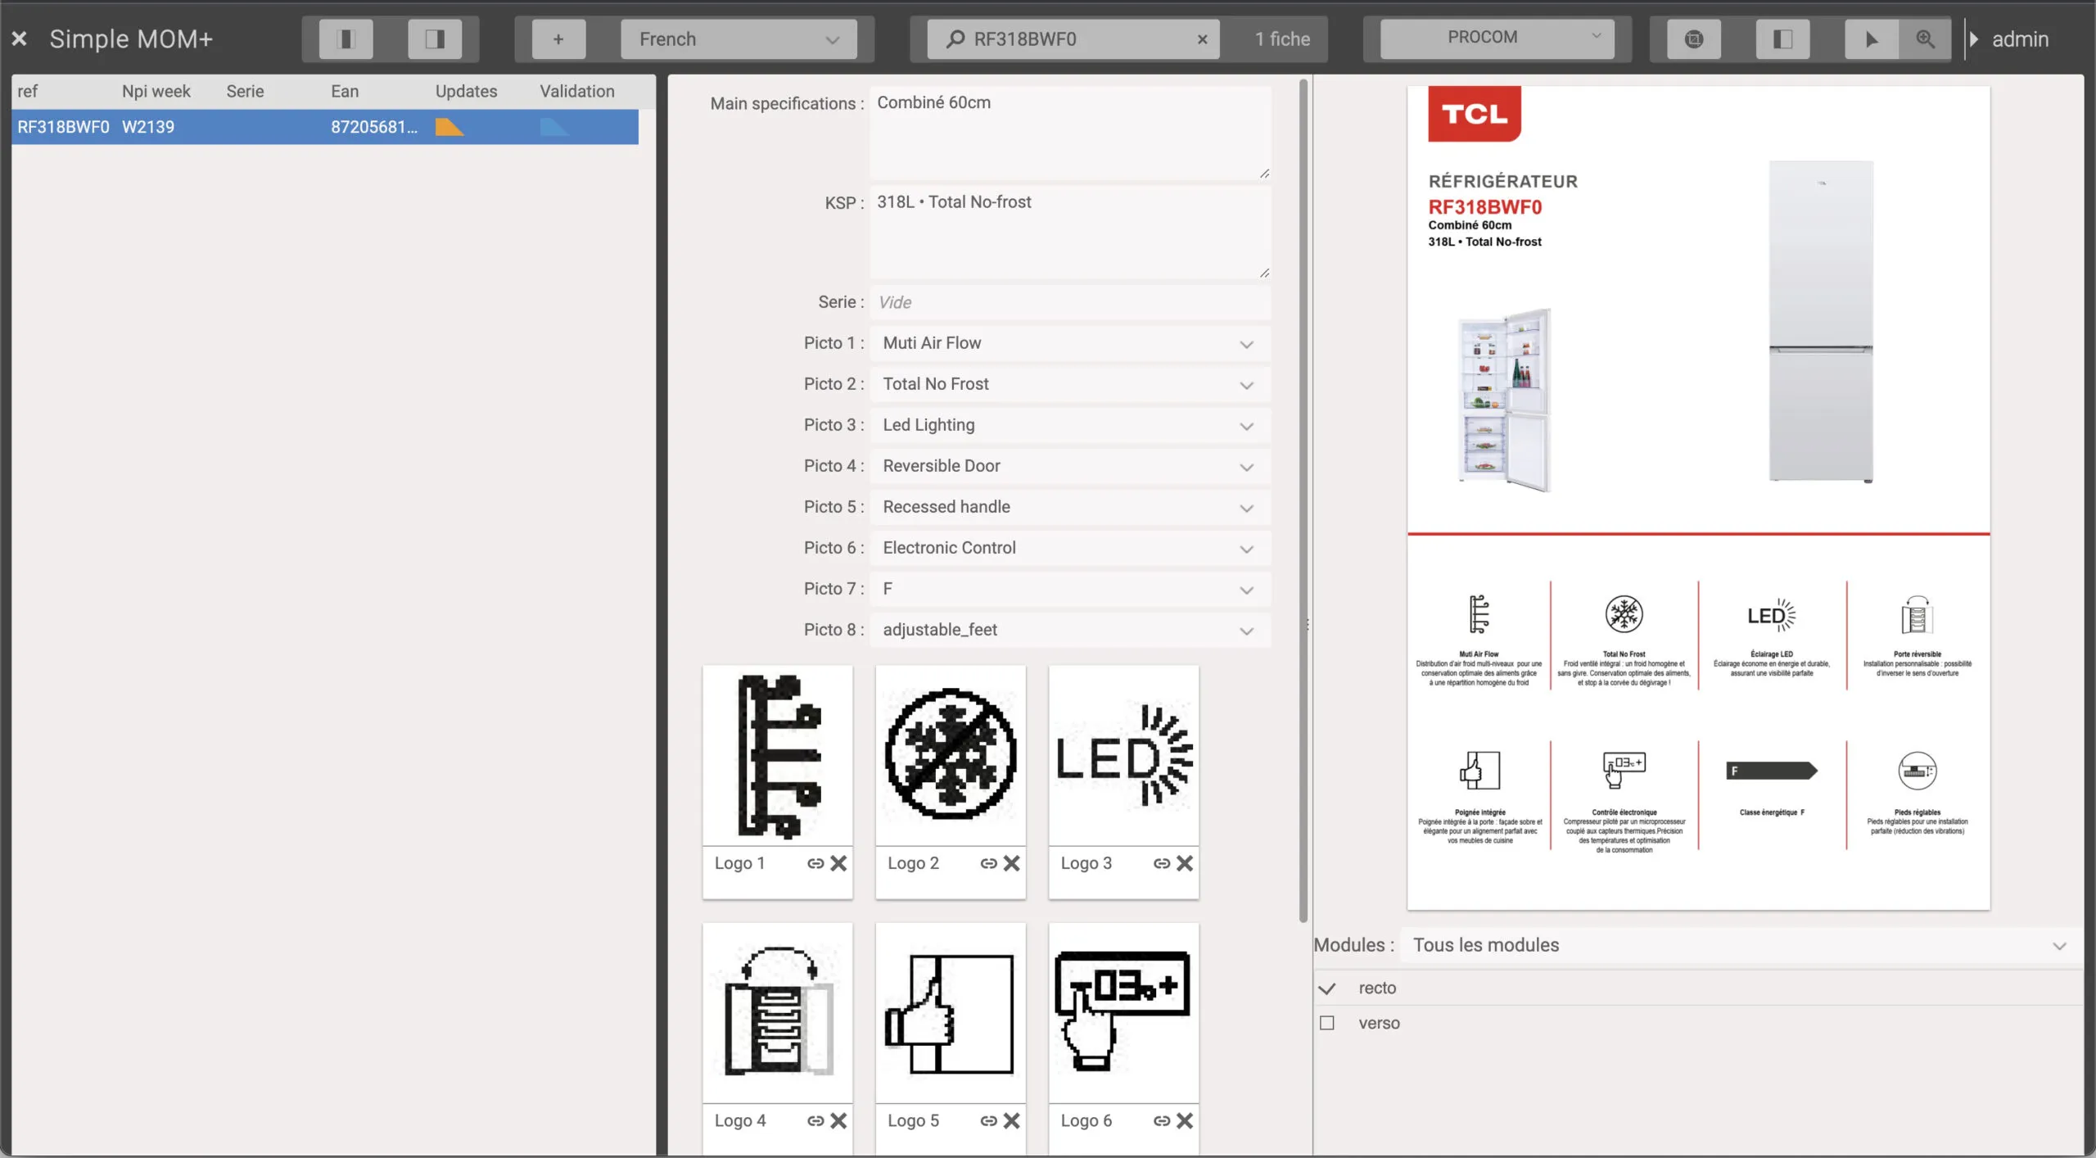The width and height of the screenshot is (2096, 1158).
Task: Click the link icon for Logo 2
Action: tap(988, 863)
